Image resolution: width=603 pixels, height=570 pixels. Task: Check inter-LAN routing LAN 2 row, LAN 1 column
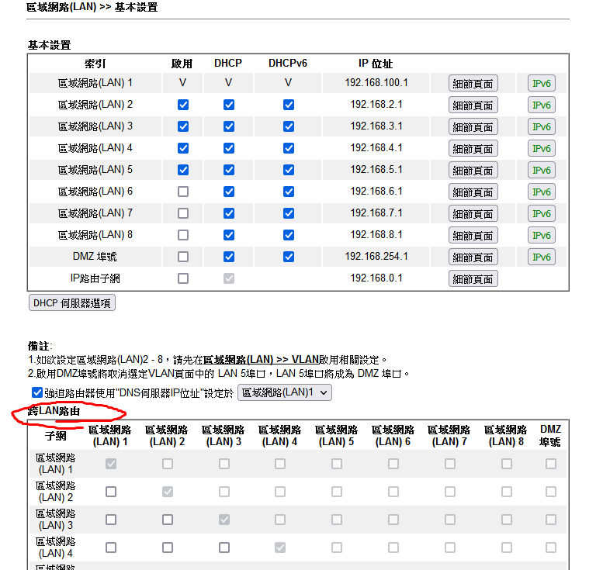111,492
